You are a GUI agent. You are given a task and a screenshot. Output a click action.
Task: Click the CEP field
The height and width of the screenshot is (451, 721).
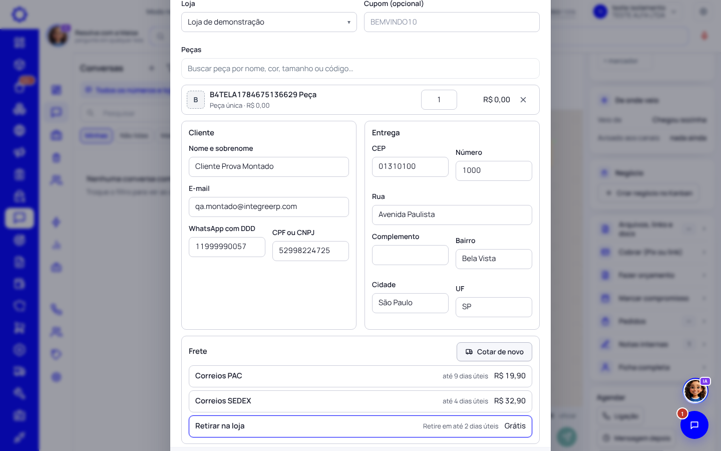coord(410,167)
